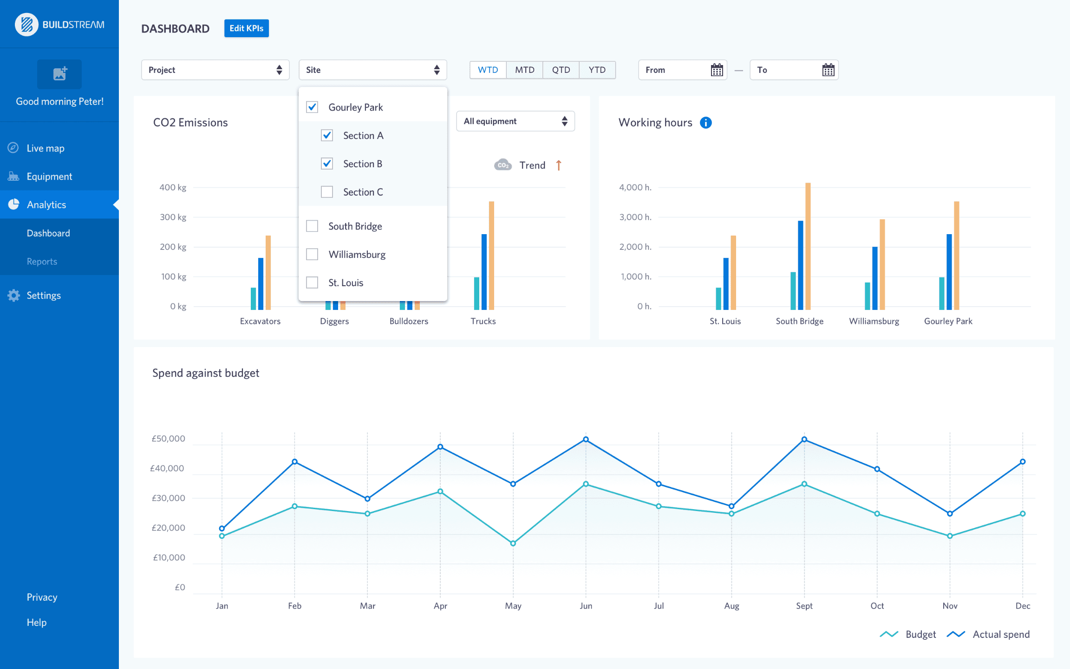Uncheck Section B checkbox
The image size is (1070, 669).
point(326,164)
